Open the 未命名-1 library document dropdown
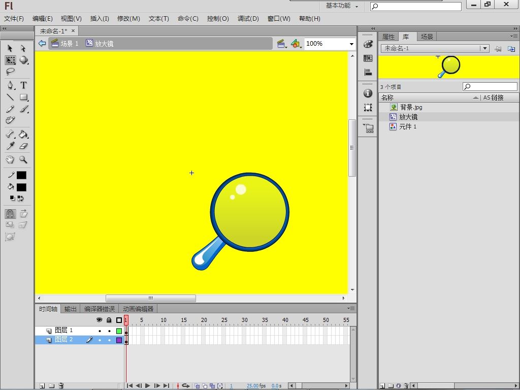Image resolution: width=520 pixels, height=390 pixels. tap(485, 48)
